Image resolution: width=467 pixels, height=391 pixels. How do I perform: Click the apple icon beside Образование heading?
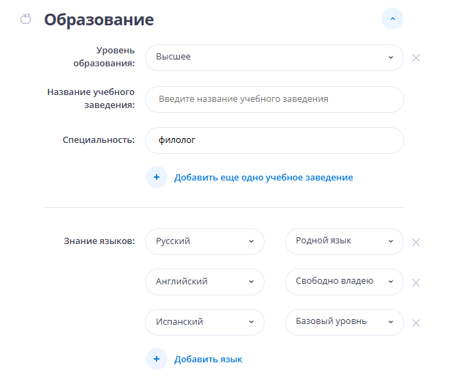(x=26, y=19)
